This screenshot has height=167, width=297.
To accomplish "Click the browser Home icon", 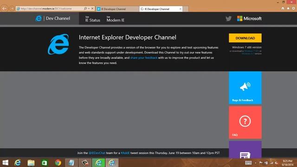I will click(x=283, y=8).
